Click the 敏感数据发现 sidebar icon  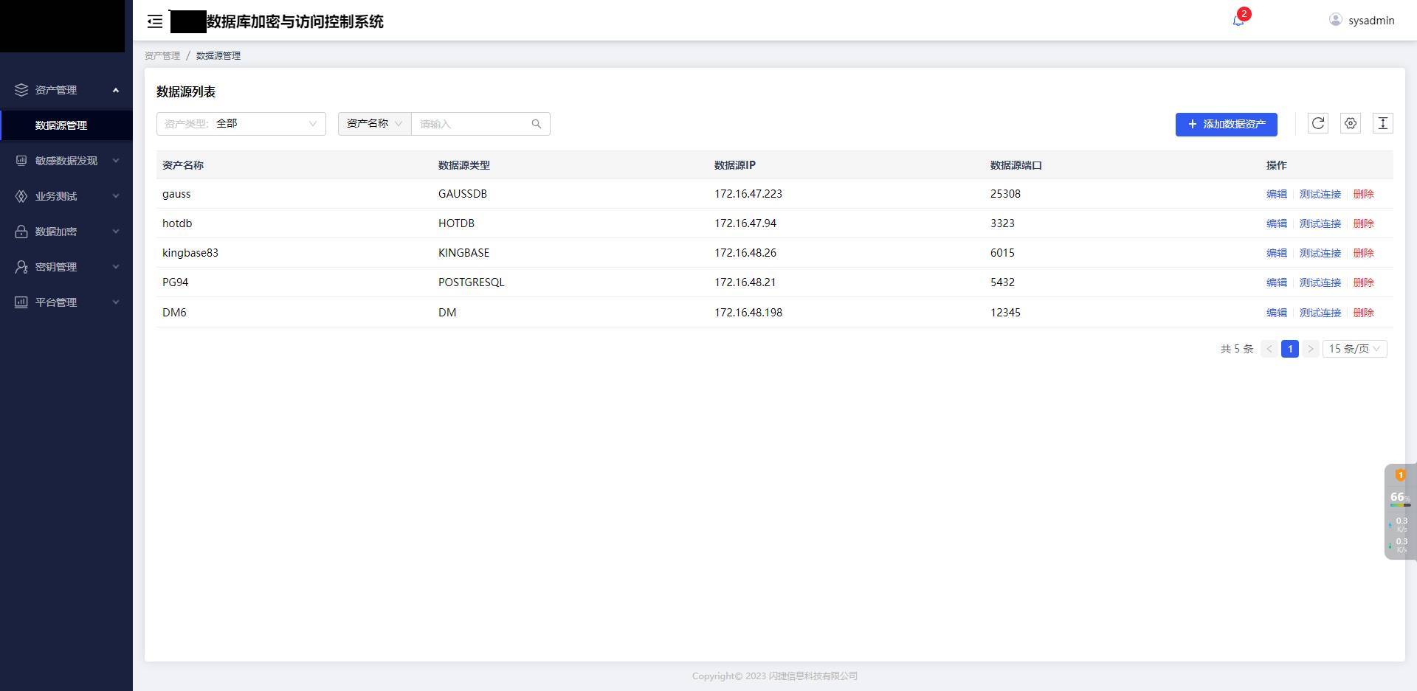tap(21, 161)
